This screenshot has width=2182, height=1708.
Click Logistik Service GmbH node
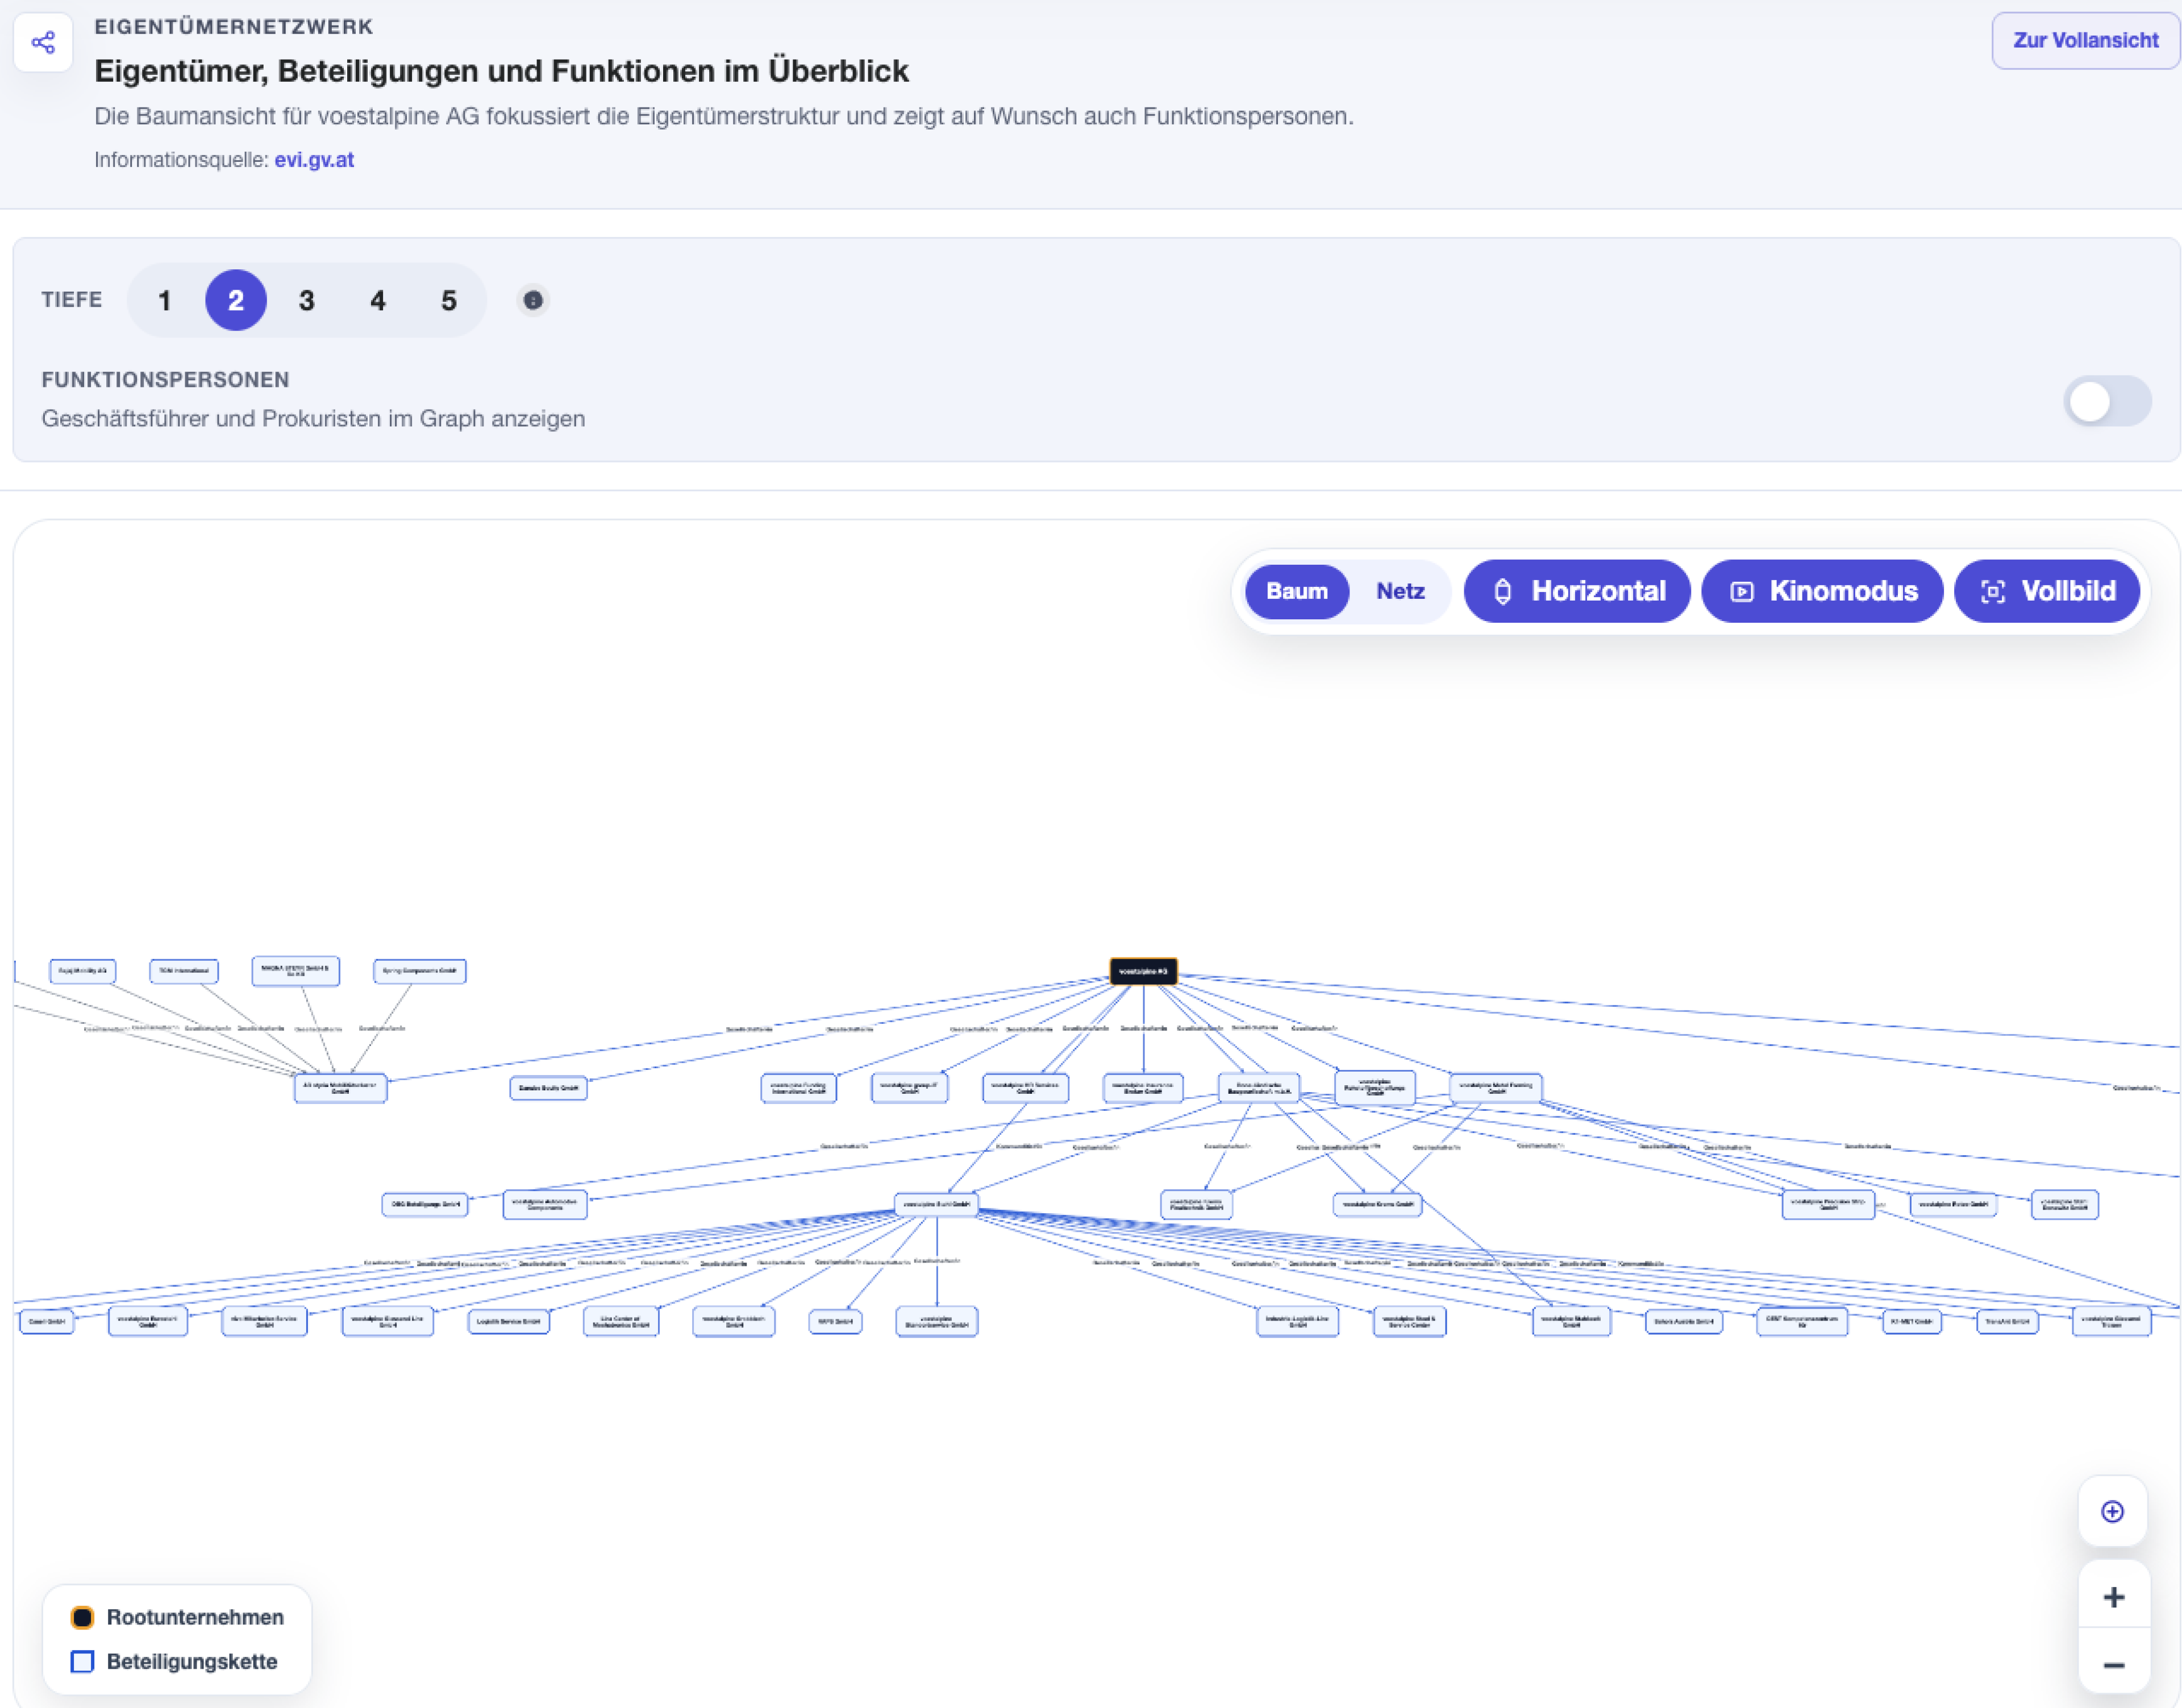click(x=508, y=1321)
